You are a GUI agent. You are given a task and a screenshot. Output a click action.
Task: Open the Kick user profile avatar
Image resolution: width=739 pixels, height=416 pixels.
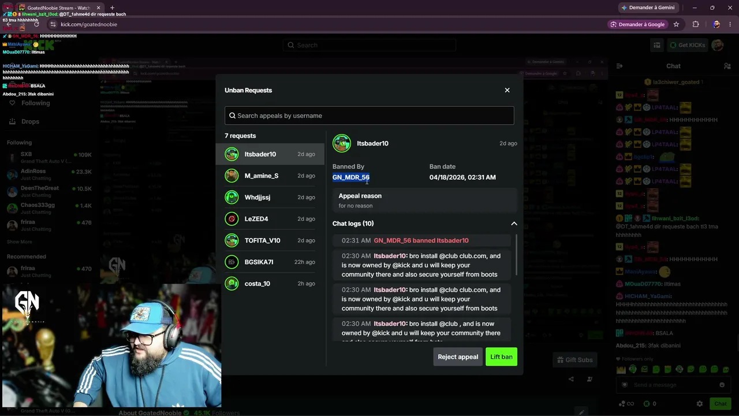pyautogui.click(x=718, y=45)
